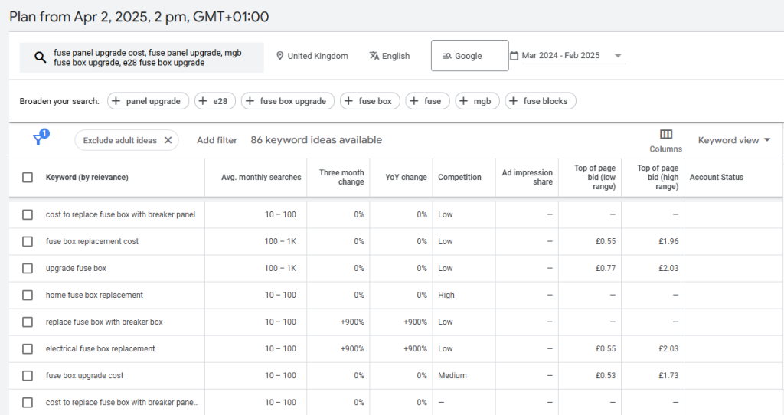Click the £0.77 low range bid value

[606, 269]
